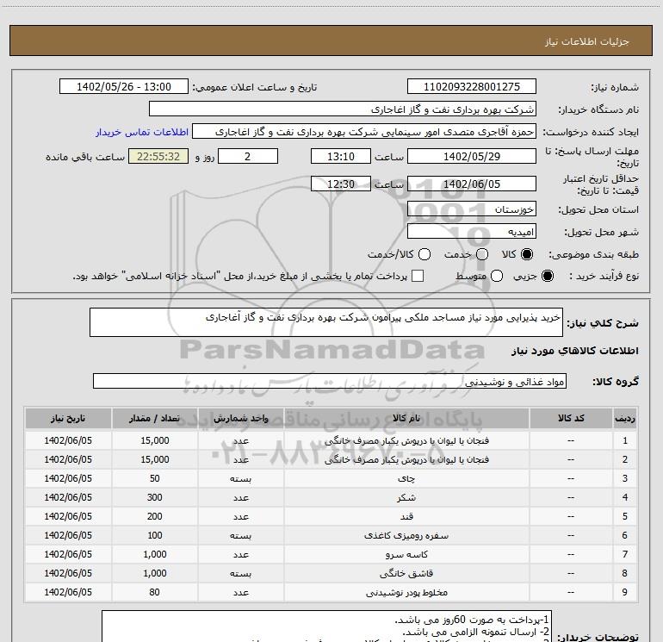Click the چای item name
The height and width of the screenshot is (642, 663).
pyautogui.click(x=406, y=478)
